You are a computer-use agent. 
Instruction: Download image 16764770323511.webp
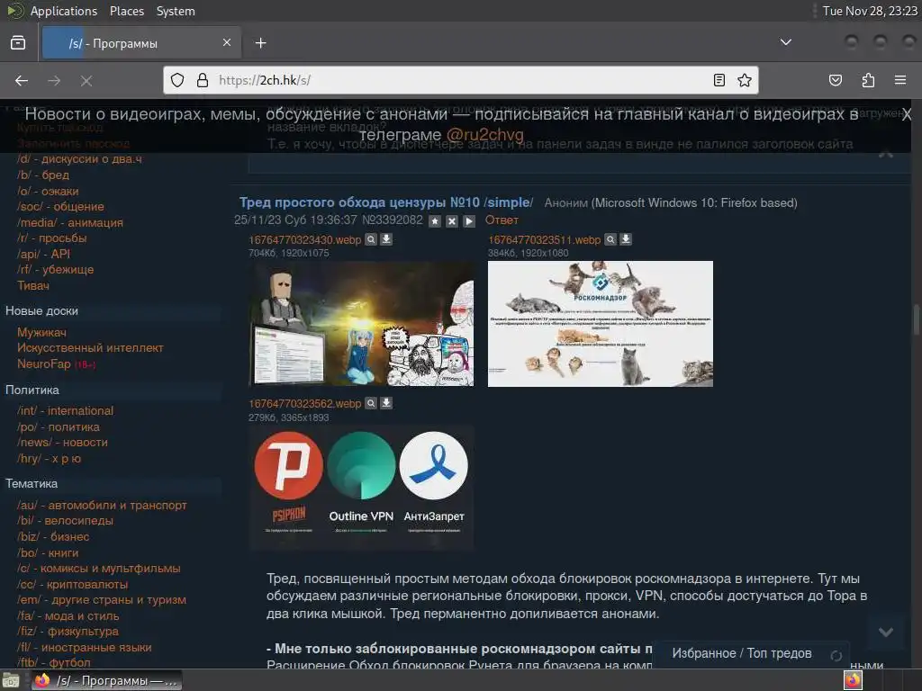click(x=626, y=239)
